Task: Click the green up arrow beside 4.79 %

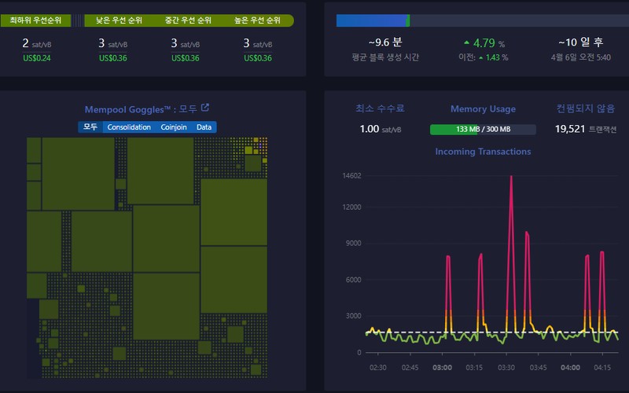Action: 466,42
